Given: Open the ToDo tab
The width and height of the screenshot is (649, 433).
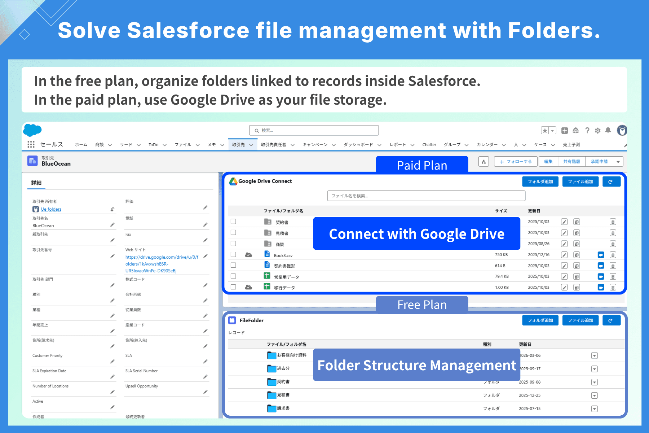Looking at the screenshot, I should 154,145.
